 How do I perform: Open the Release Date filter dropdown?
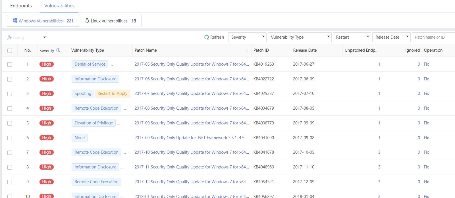[x=391, y=37]
